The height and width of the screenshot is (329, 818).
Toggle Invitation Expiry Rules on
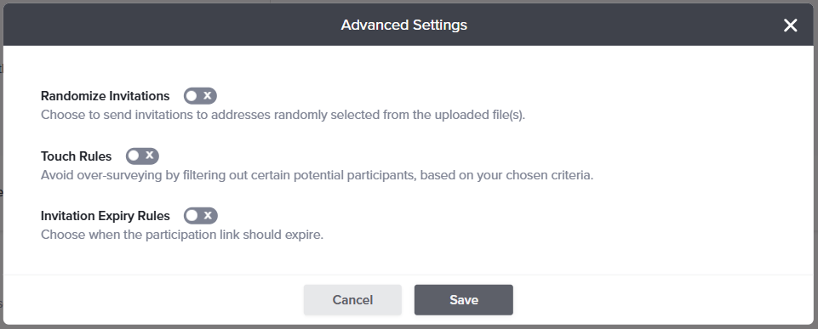(x=200, y=215)
